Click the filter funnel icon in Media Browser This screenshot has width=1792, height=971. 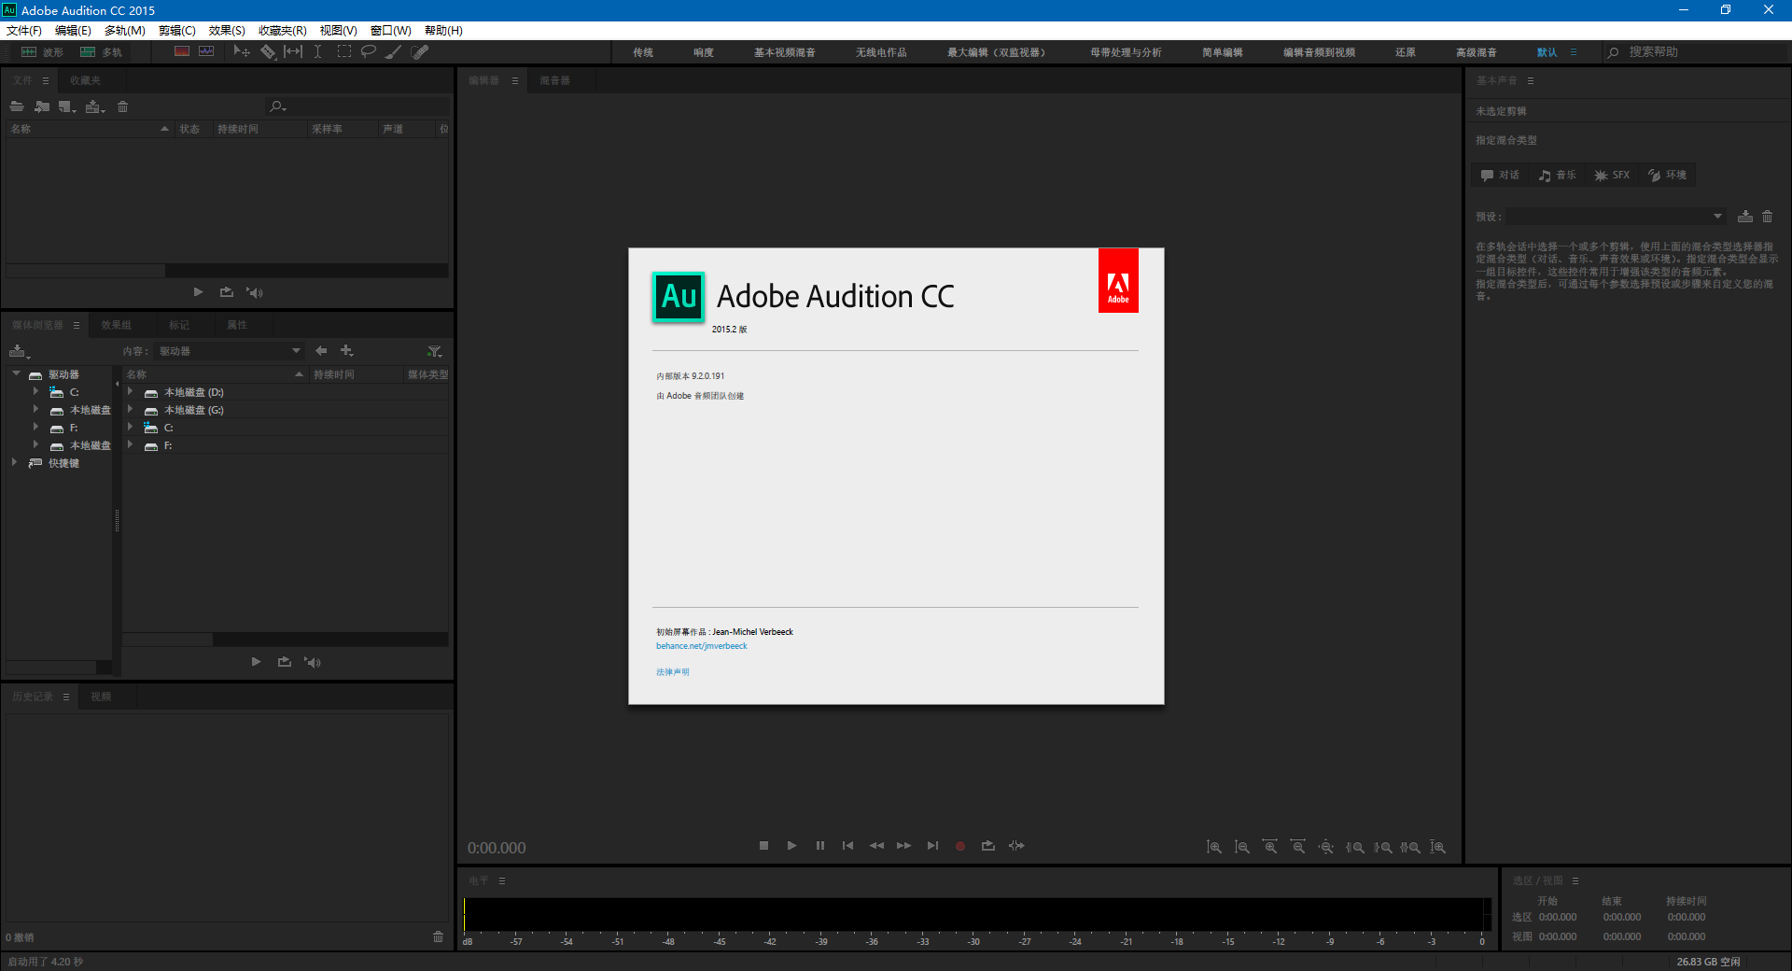(x=434, y=351)
